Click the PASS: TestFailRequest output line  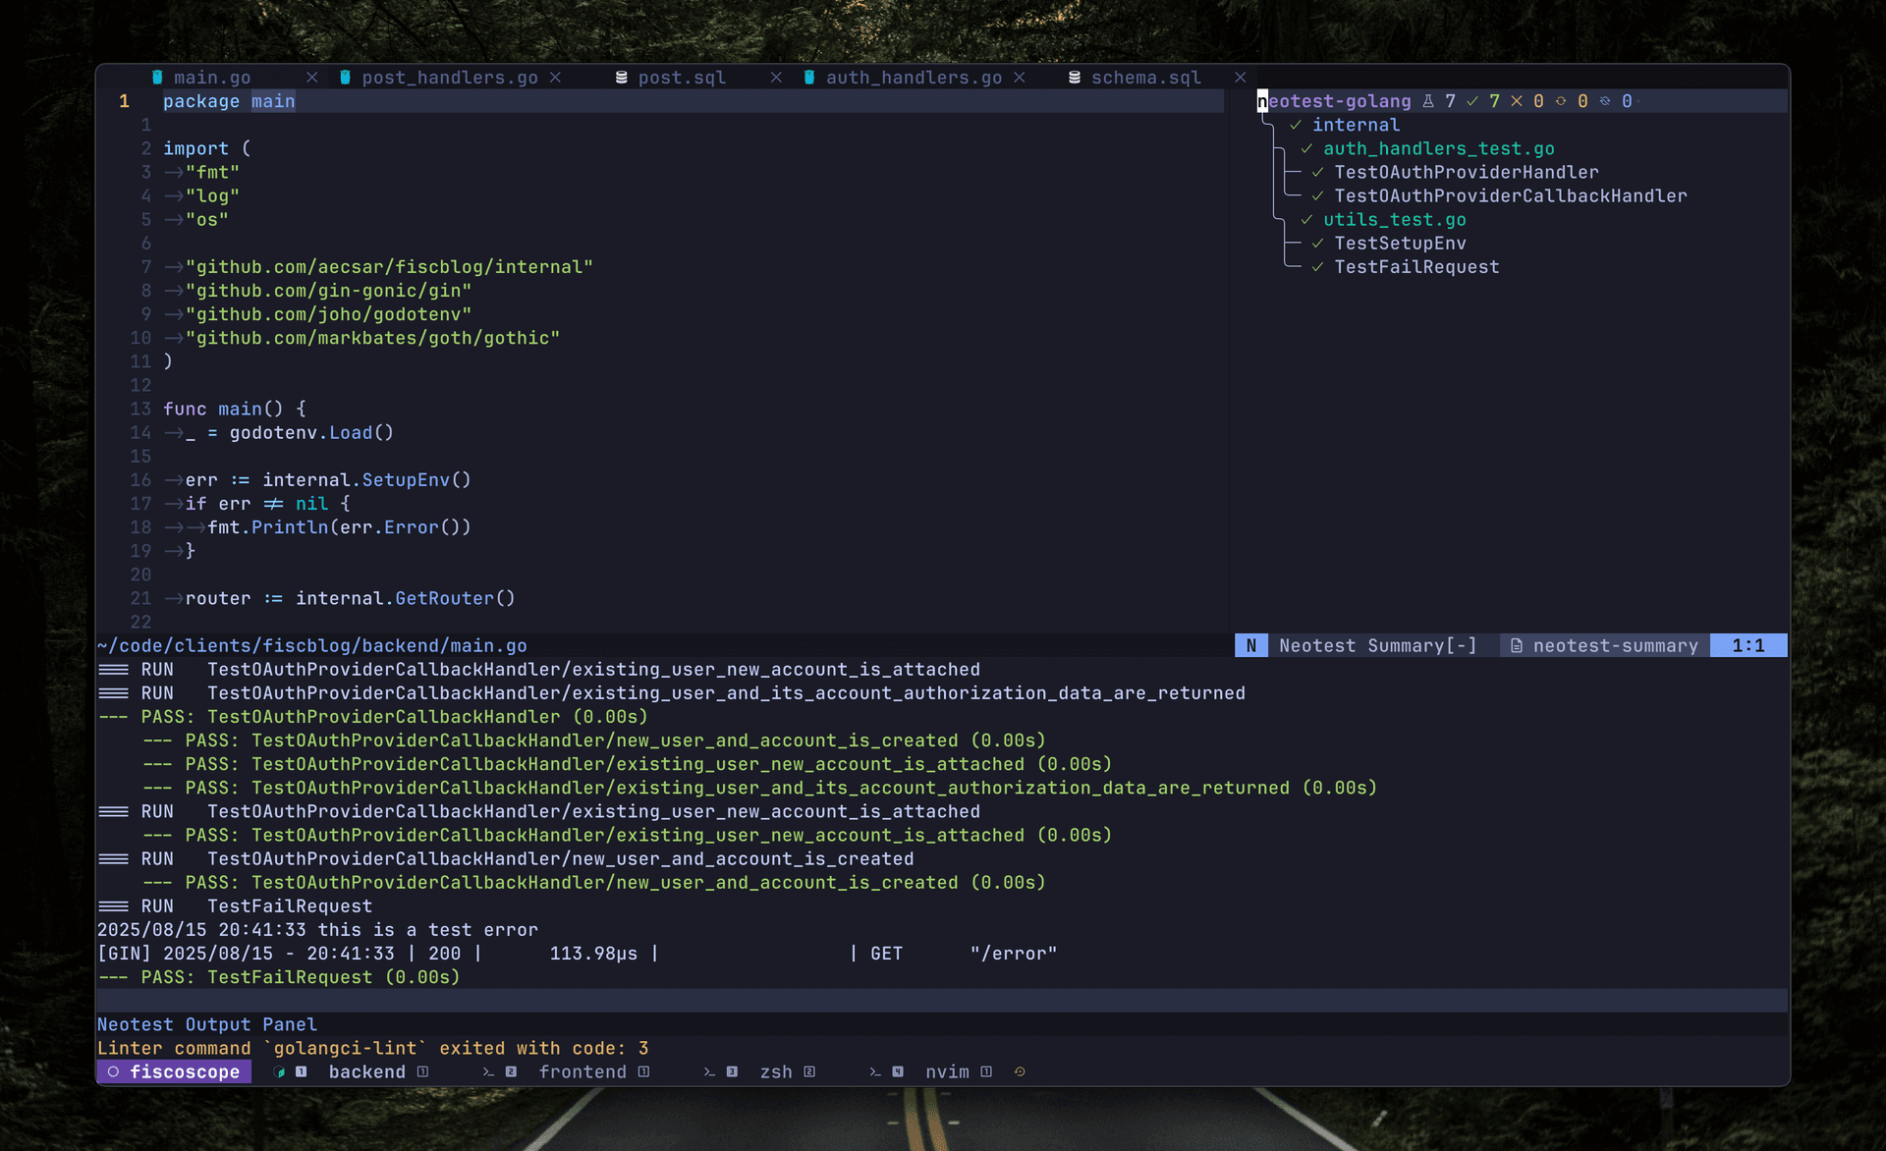279,977
